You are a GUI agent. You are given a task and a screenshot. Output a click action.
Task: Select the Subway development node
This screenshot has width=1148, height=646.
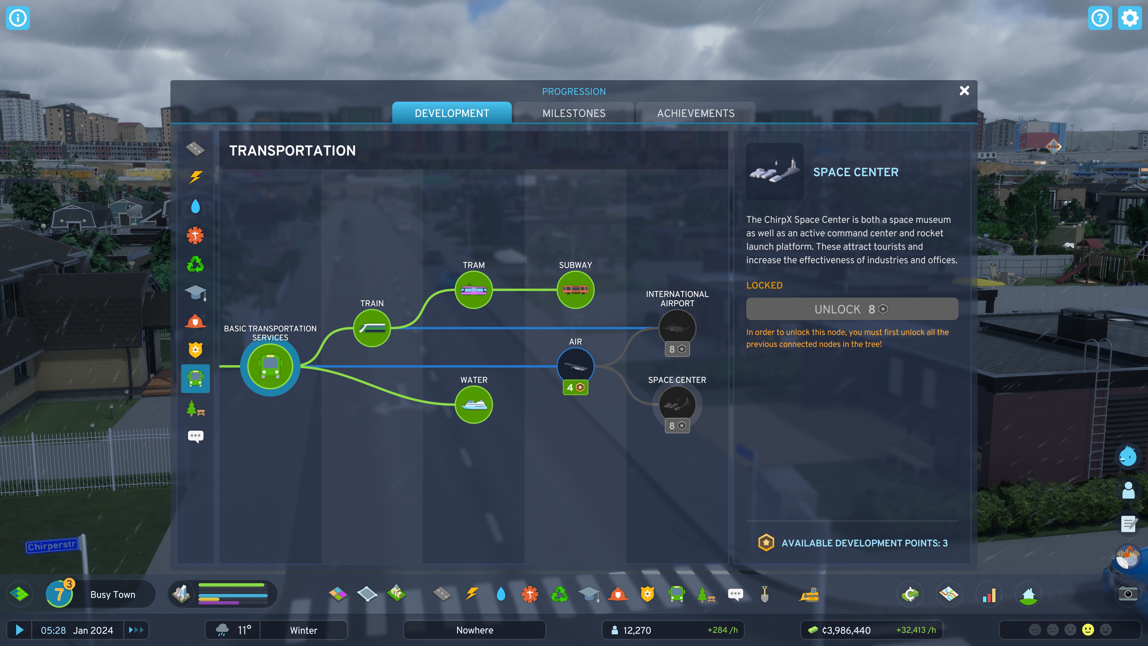pyautogui.click(x=575, y=289)
